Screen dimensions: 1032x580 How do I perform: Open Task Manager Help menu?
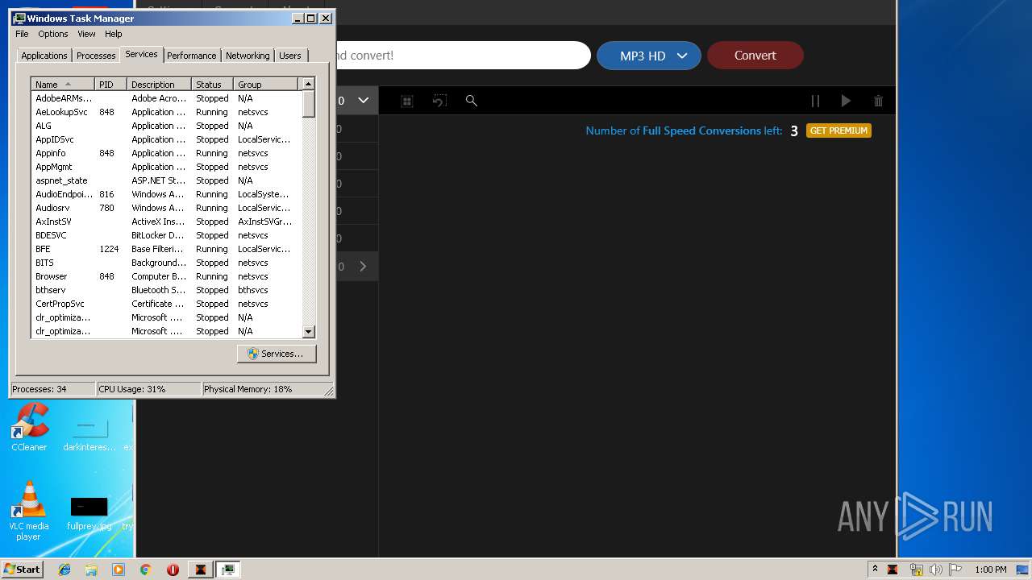(114, 34)
